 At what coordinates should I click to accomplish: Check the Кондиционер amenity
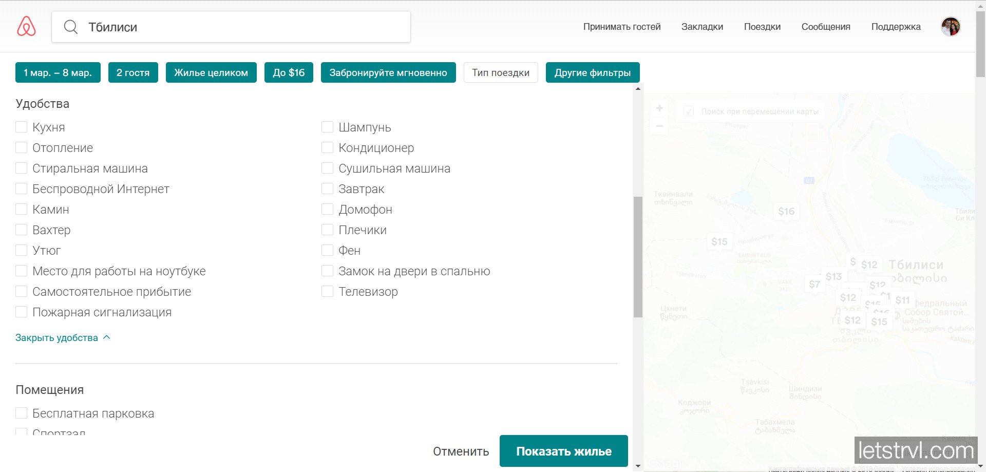tap(327, 147)
